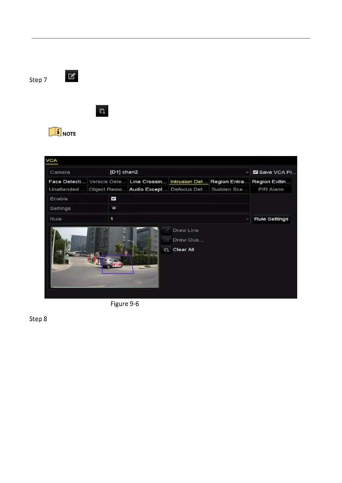Open the Settings gear icon
Image resolution: width=342 pixels, height=483 pixels.
pos(114,208)
